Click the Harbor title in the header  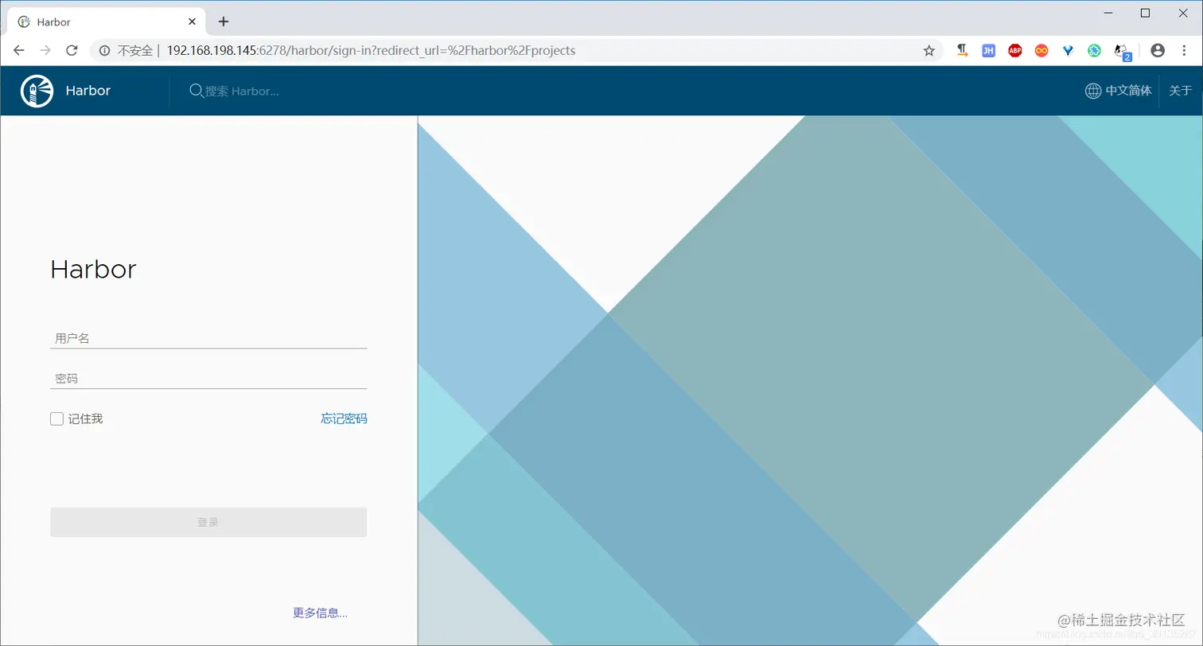pos(88,91)
